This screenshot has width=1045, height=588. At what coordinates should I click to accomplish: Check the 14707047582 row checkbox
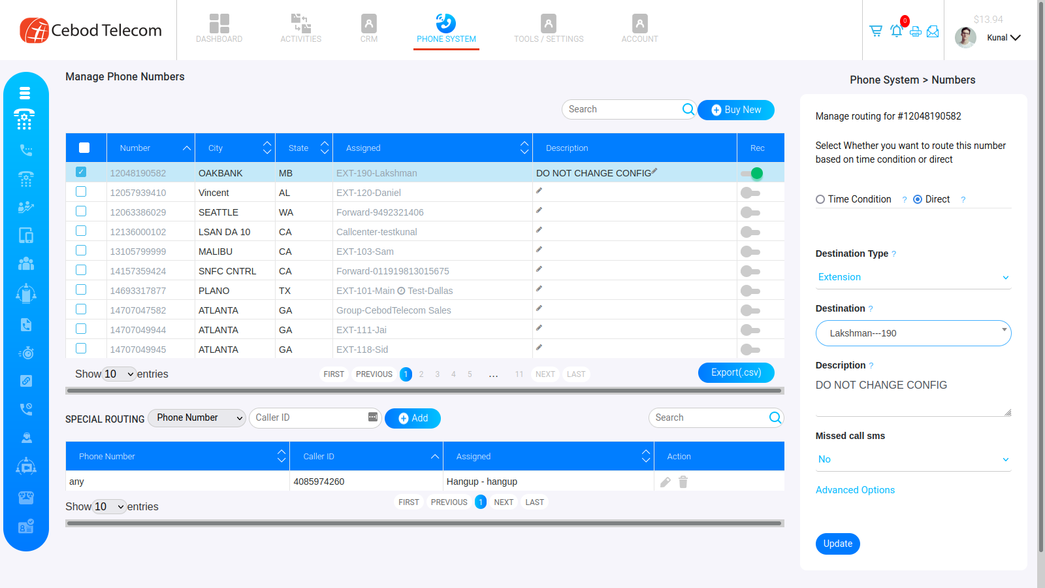(x=81, y=309)
